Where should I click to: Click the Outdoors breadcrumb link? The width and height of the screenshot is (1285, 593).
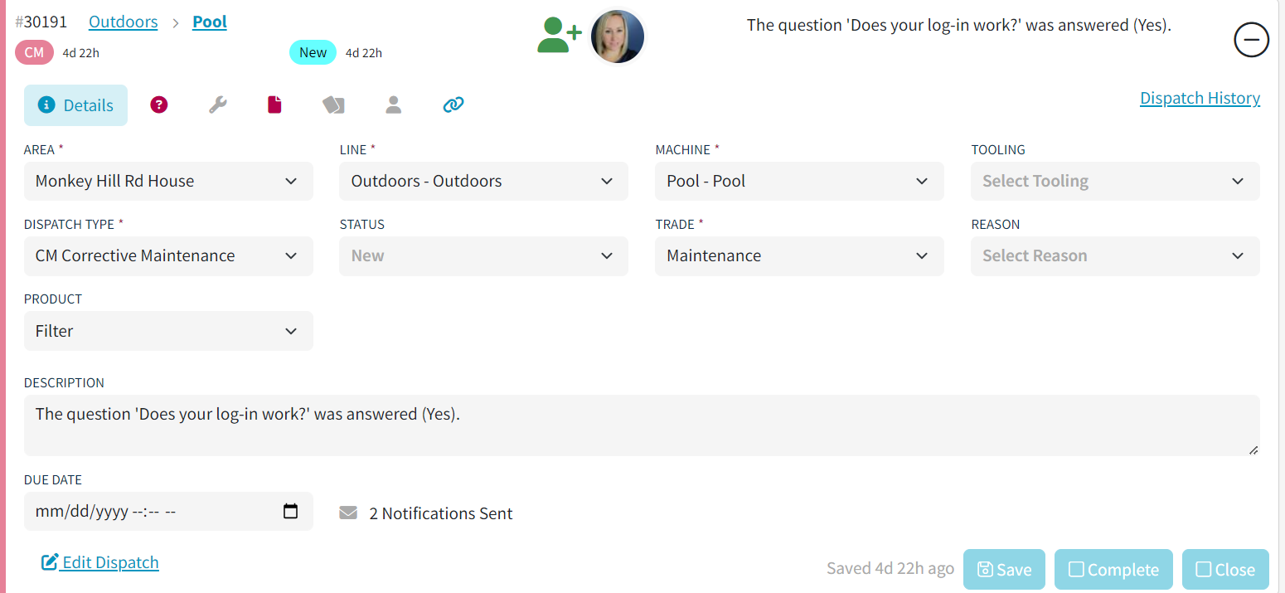124,22
